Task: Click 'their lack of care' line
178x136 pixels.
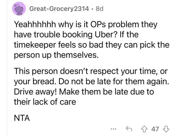Action: 44,102
